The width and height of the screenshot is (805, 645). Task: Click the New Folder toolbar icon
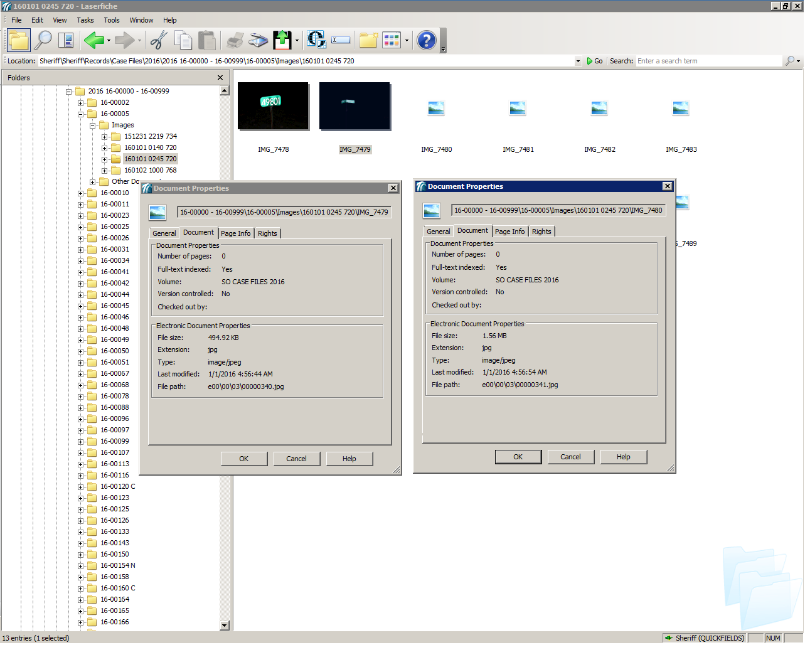[368, 40]
